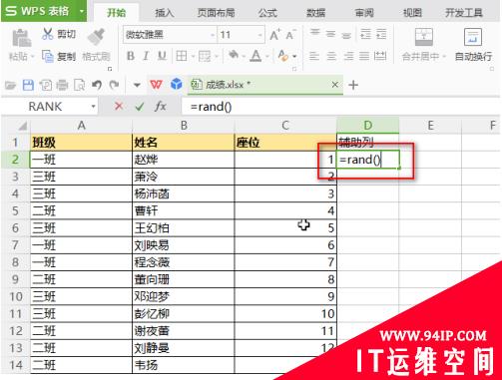Switch to the 开始 tab
502x380 pixels.
click(x=116, y=13)
